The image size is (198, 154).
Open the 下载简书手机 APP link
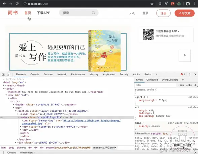pos(167,31)
